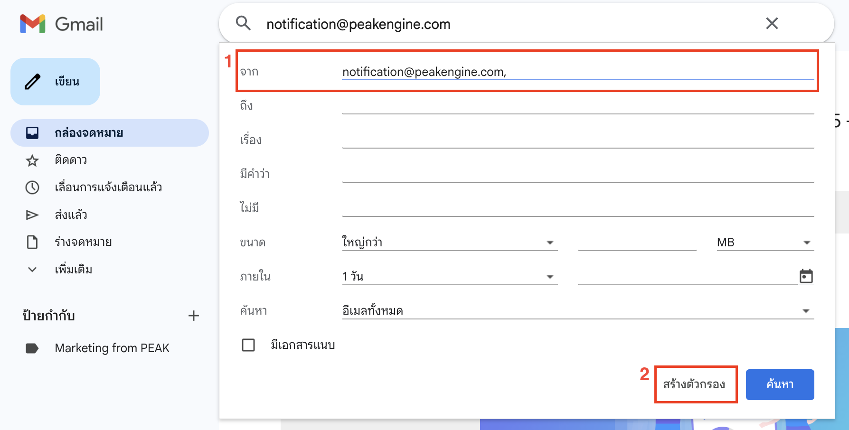The width and height of the screenshot is (849, 430).
Task: Click the ร่างจดหมาย drafts page icon
Action: (32, 242)
